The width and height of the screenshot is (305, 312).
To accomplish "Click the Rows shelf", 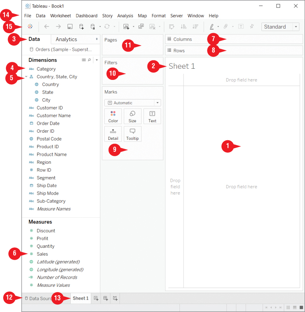I will [x=234, y=51].
